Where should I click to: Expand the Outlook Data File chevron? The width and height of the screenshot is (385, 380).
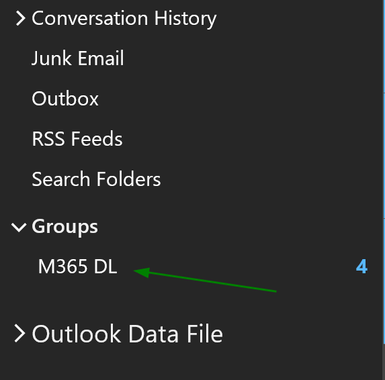click(19, 333)
